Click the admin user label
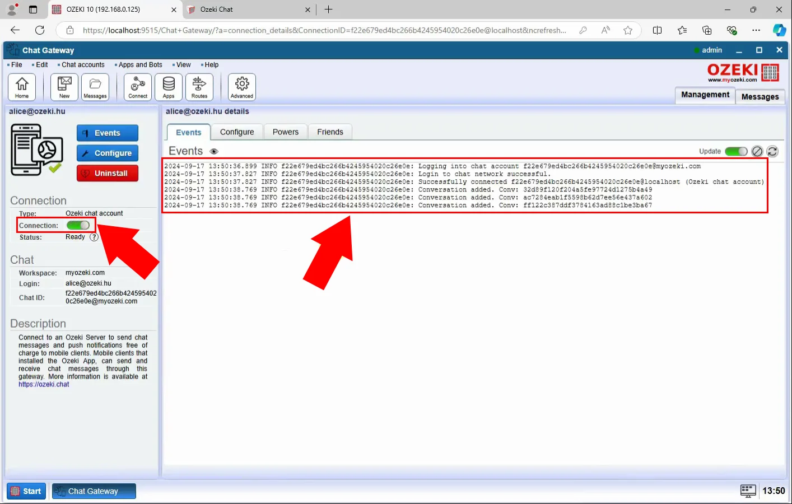The height and width of the screenshot is (504, 792). (x=712, y=50)
